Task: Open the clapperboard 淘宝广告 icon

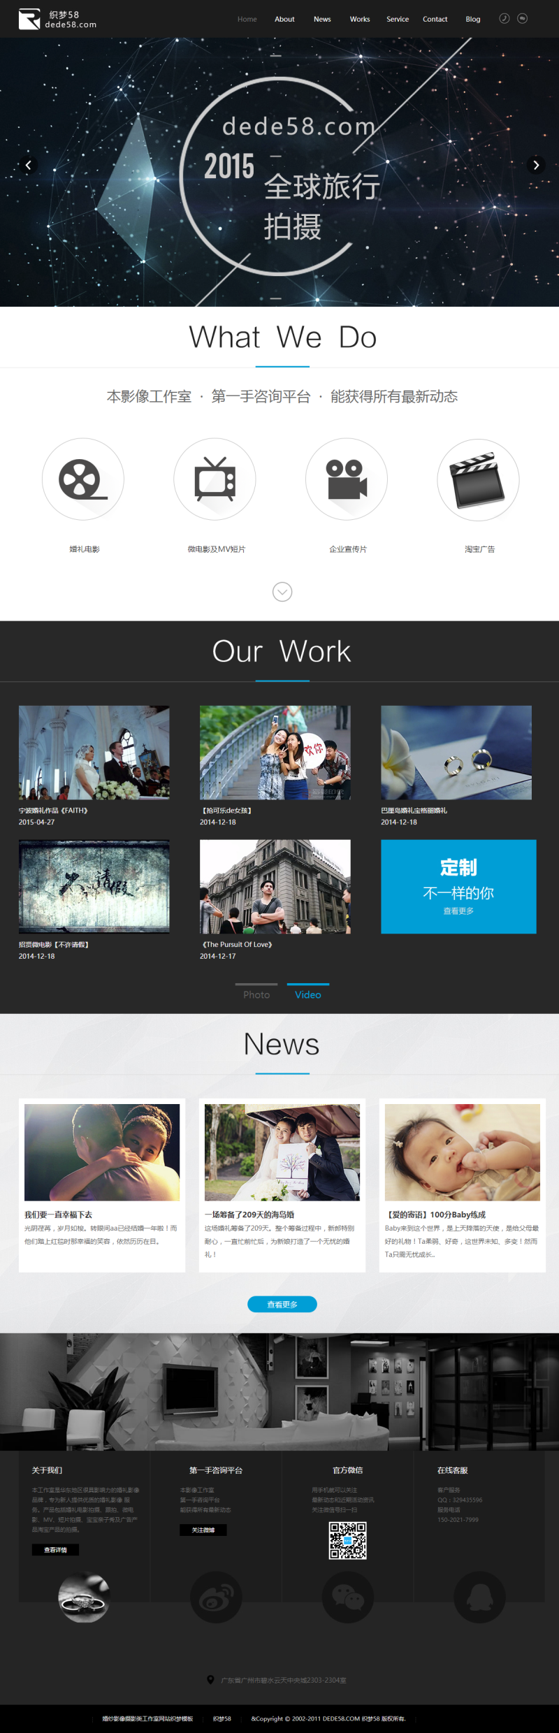Action: click(x=478, y=479)
